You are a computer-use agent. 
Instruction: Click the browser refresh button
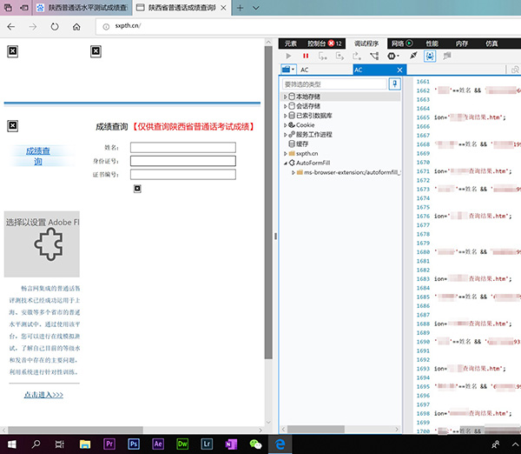[55, 26]
